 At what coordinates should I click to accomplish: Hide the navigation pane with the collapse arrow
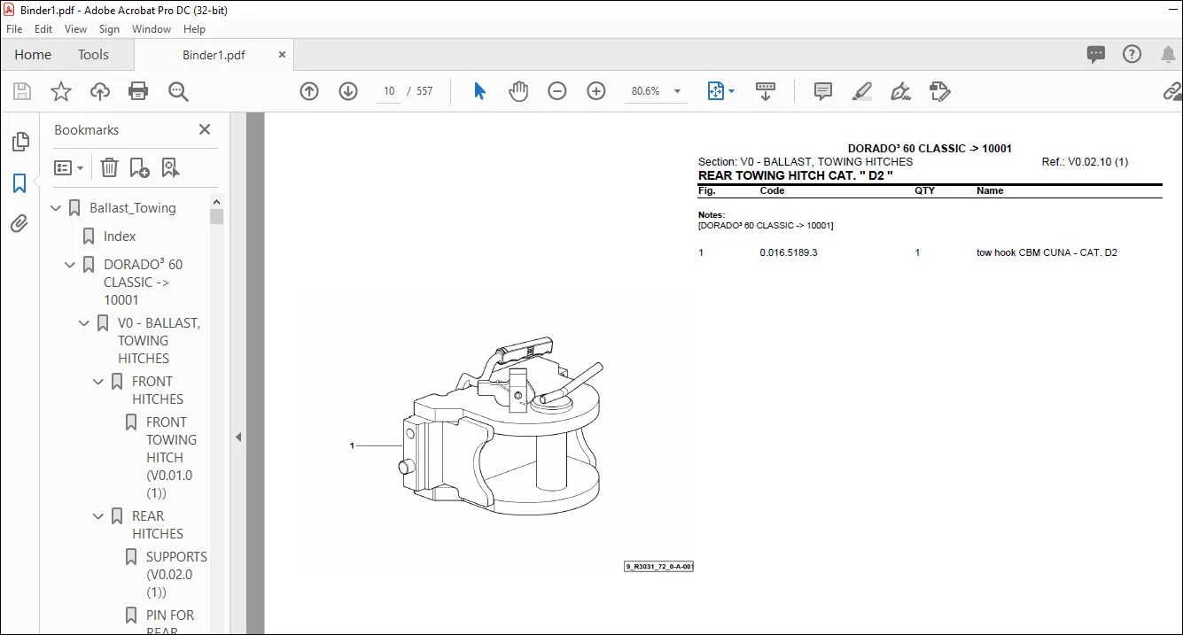point(237,437)
